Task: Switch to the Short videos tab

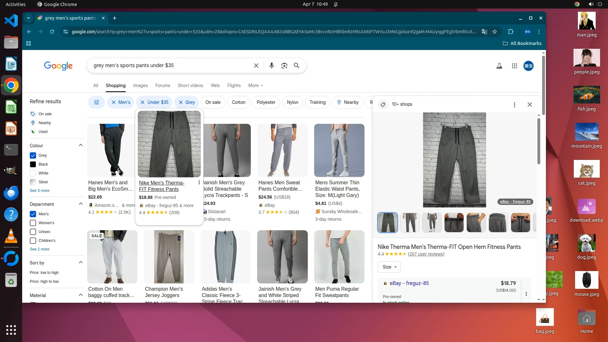Action: pyautogui.click(x=190, y=85)
